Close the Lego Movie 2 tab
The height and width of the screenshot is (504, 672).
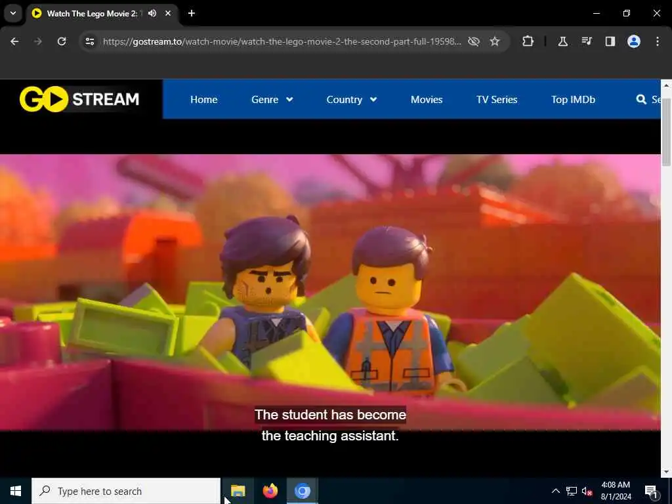point(168,13)
